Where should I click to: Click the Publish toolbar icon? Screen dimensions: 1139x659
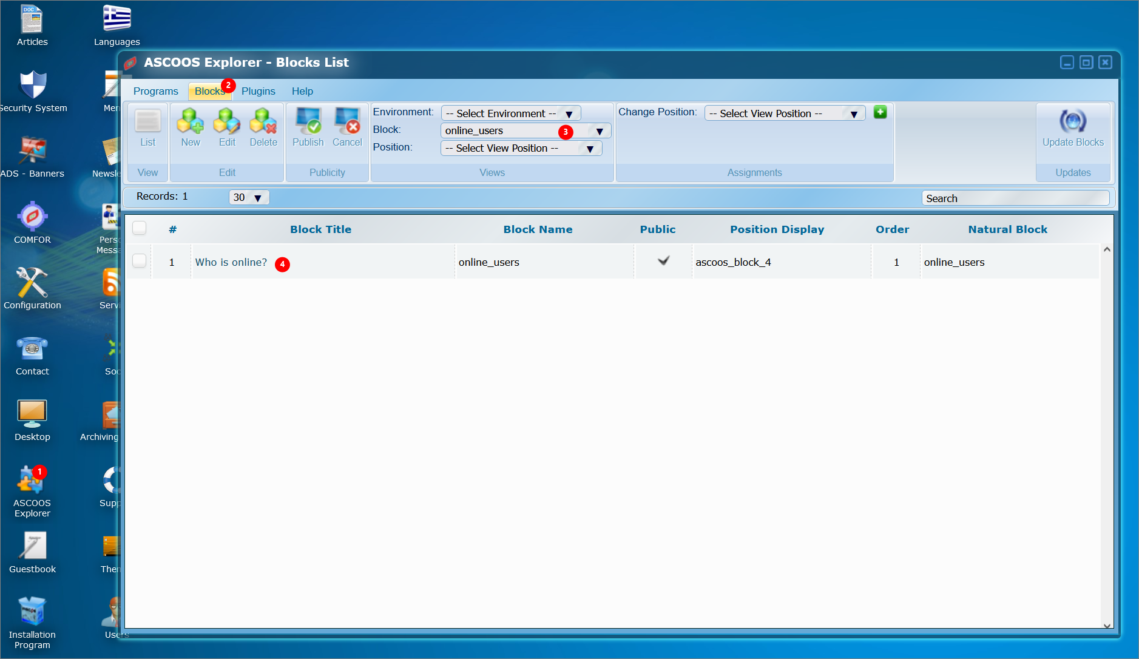tap(308, 128)
